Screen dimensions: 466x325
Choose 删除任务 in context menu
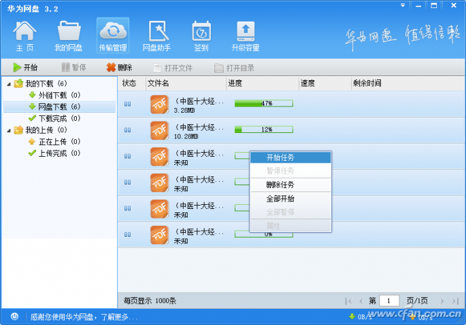[x=290, y=185]
